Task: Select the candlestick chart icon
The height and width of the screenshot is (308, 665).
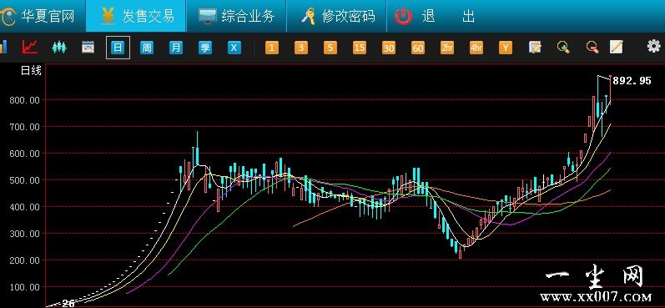Action: click(59, 47)
